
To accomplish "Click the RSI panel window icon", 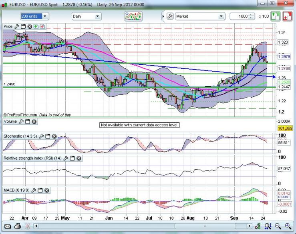I will click(72, 158).
